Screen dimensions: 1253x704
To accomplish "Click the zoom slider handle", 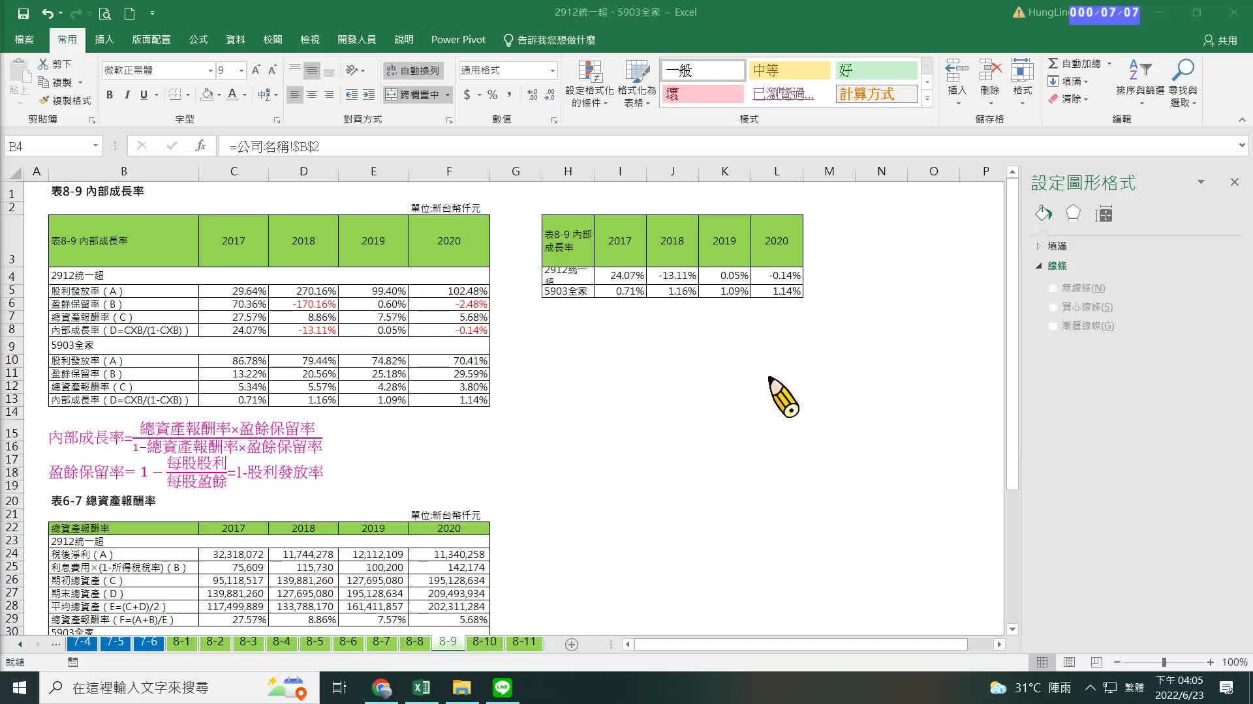I will tap(1164, 662).
